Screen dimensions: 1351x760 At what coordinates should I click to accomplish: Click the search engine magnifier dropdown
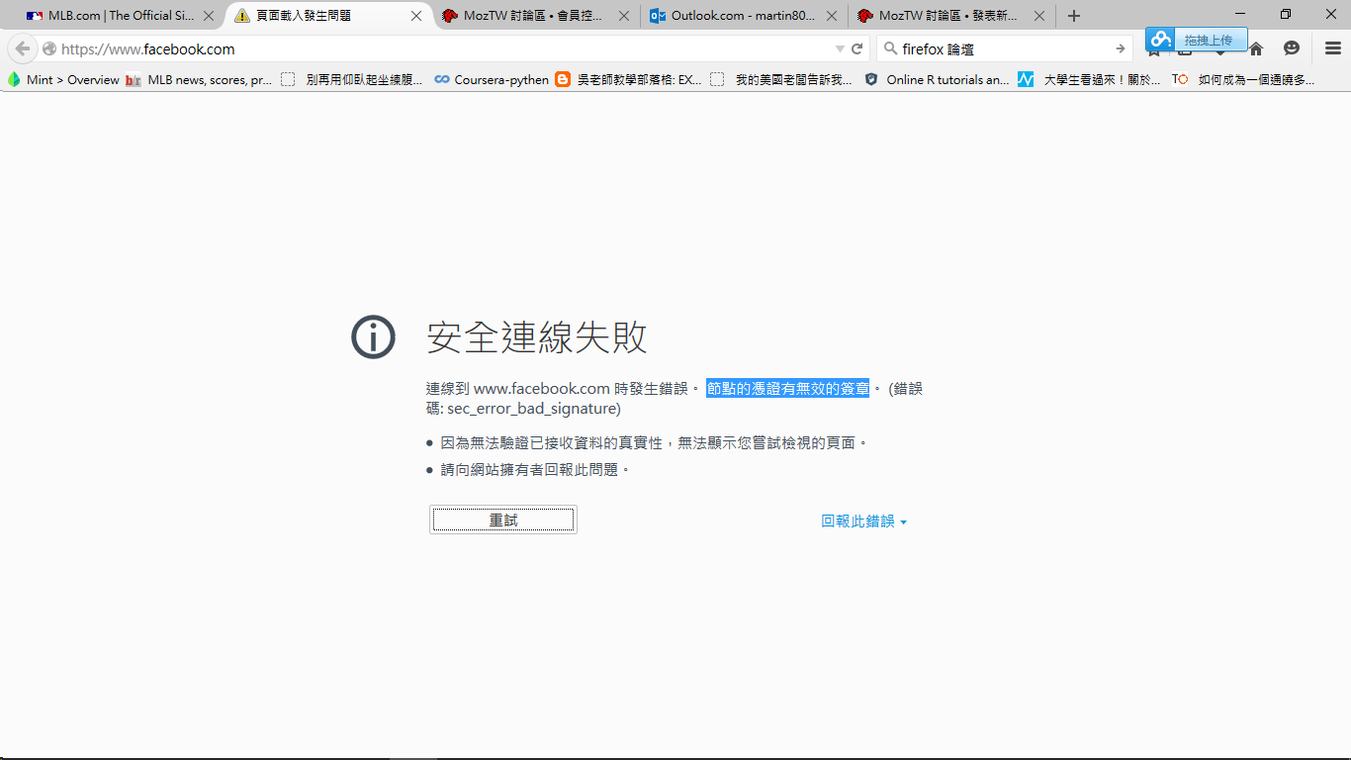889,48
